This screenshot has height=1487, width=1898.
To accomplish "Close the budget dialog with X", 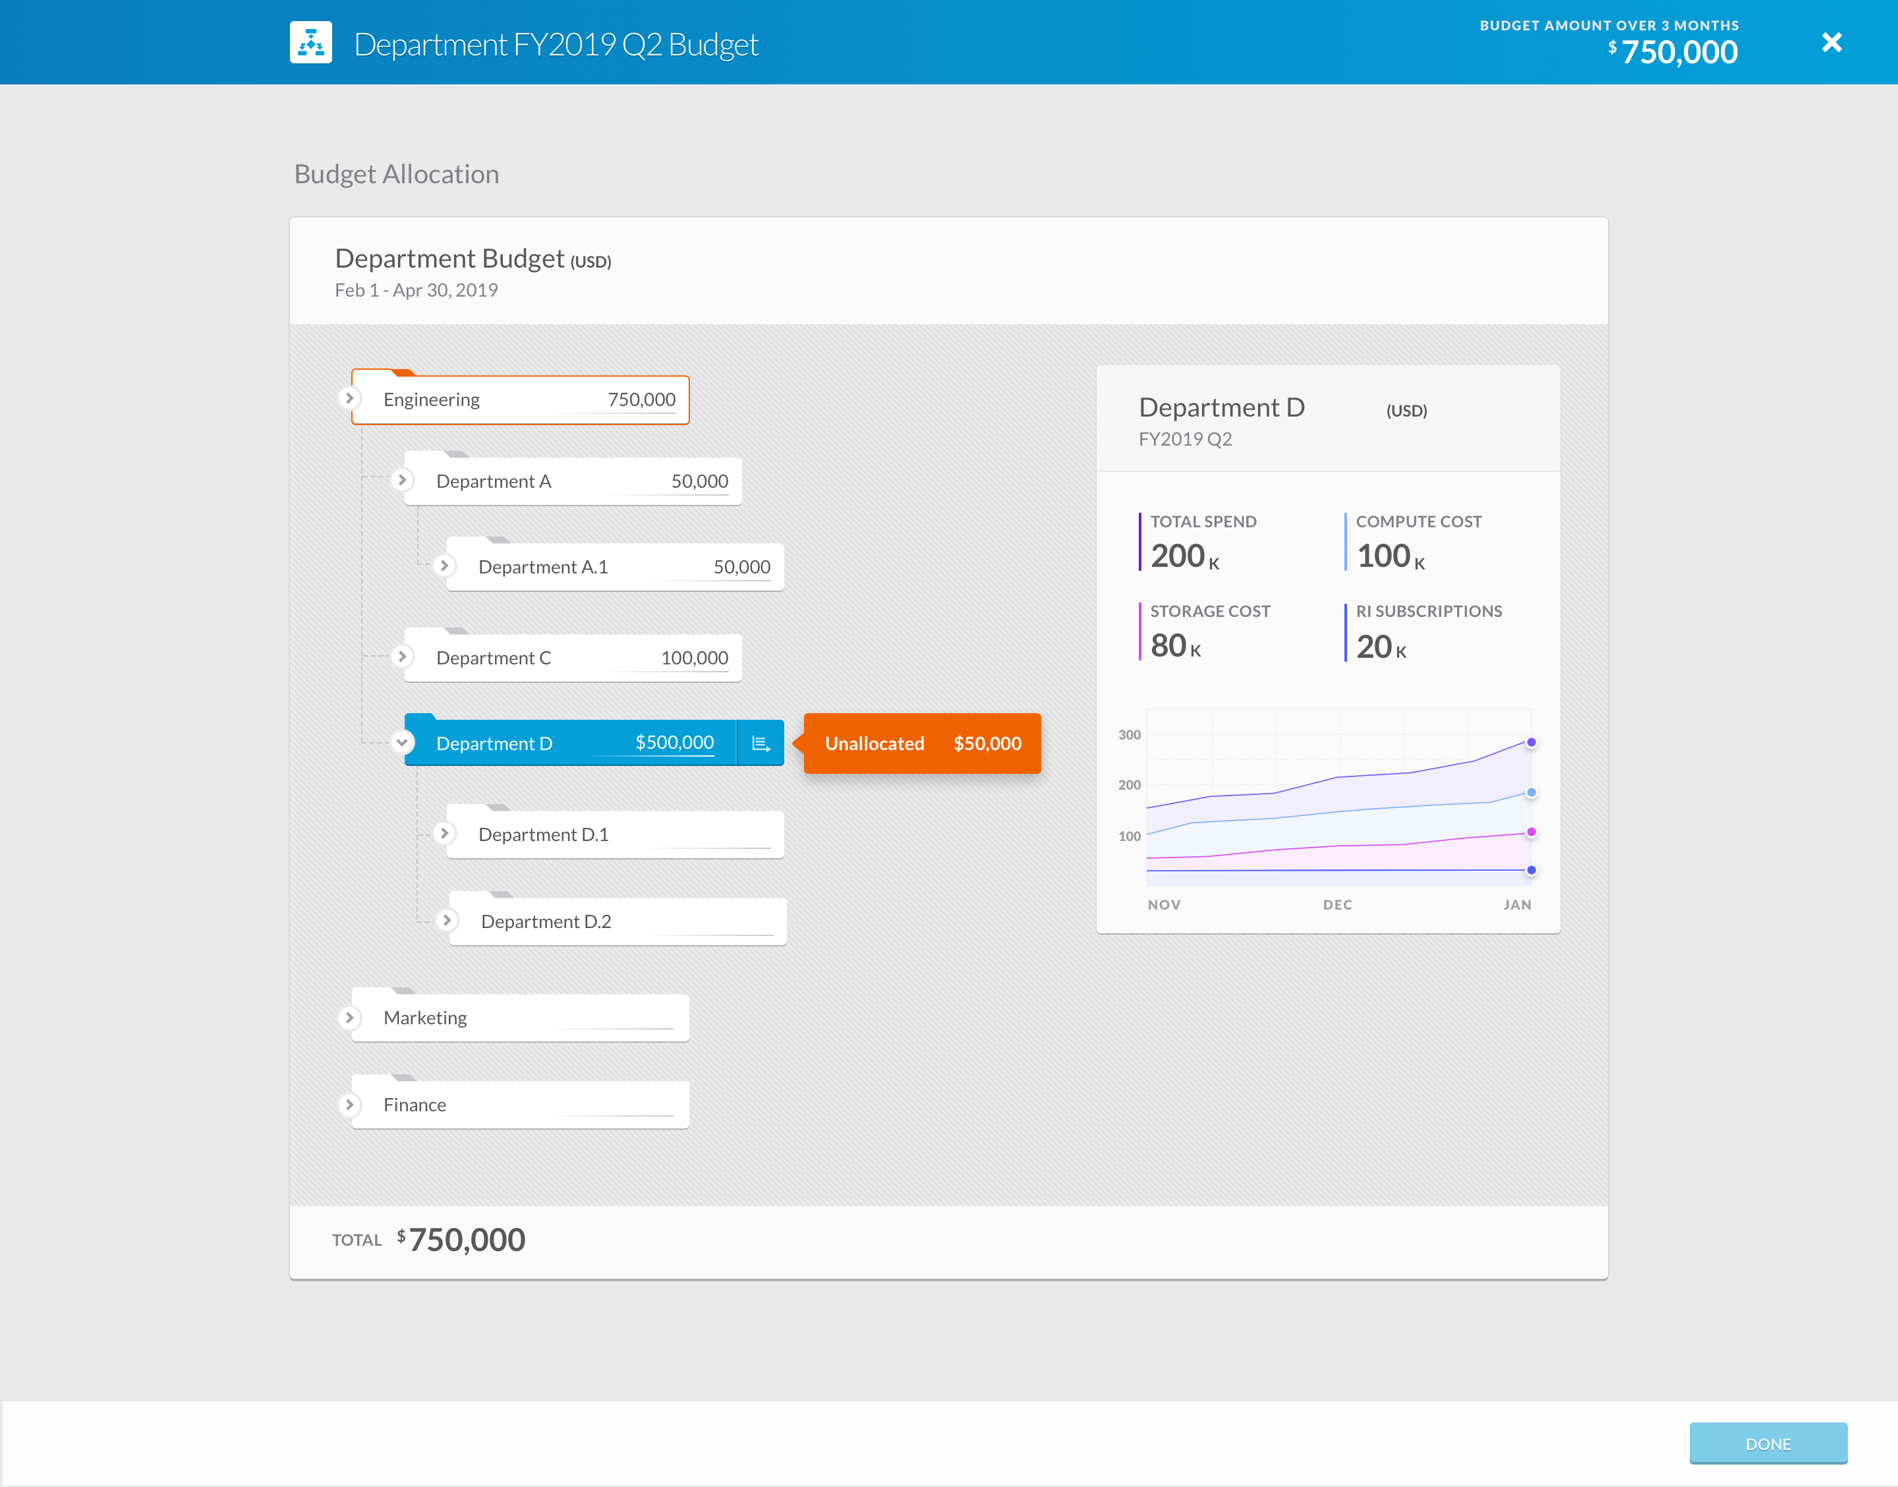I will pos(1831,43).
